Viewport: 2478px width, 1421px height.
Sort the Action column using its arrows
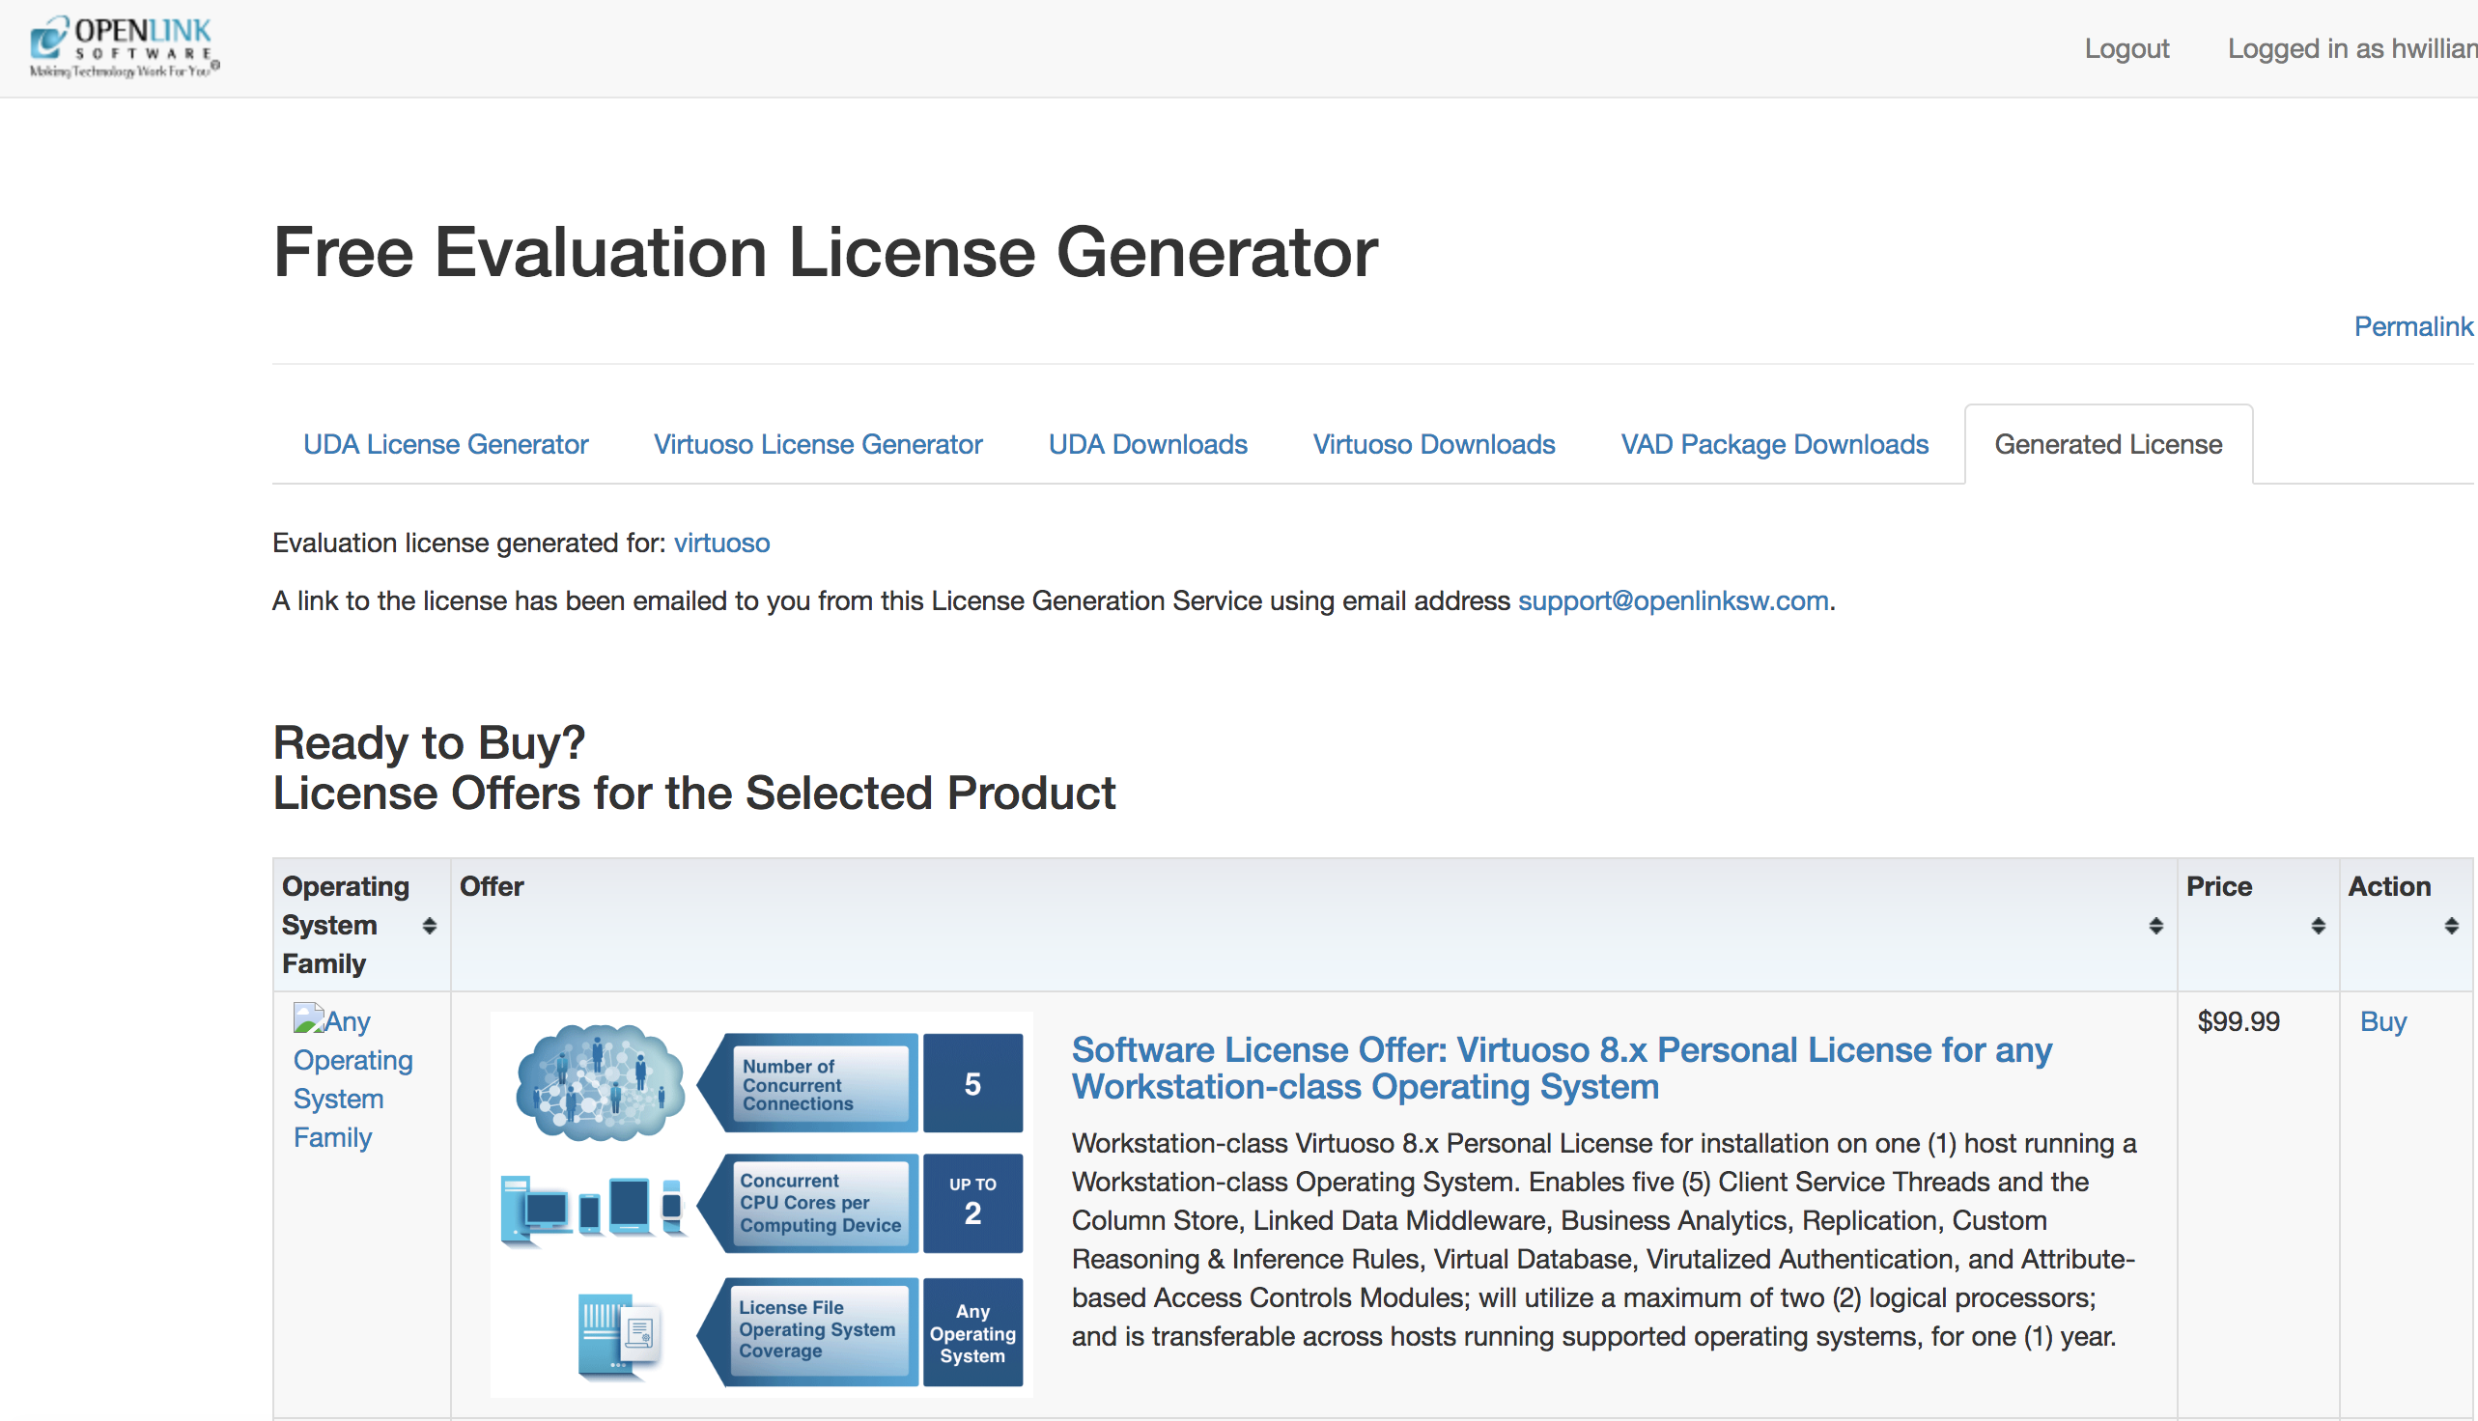(x=2451, y=925)
